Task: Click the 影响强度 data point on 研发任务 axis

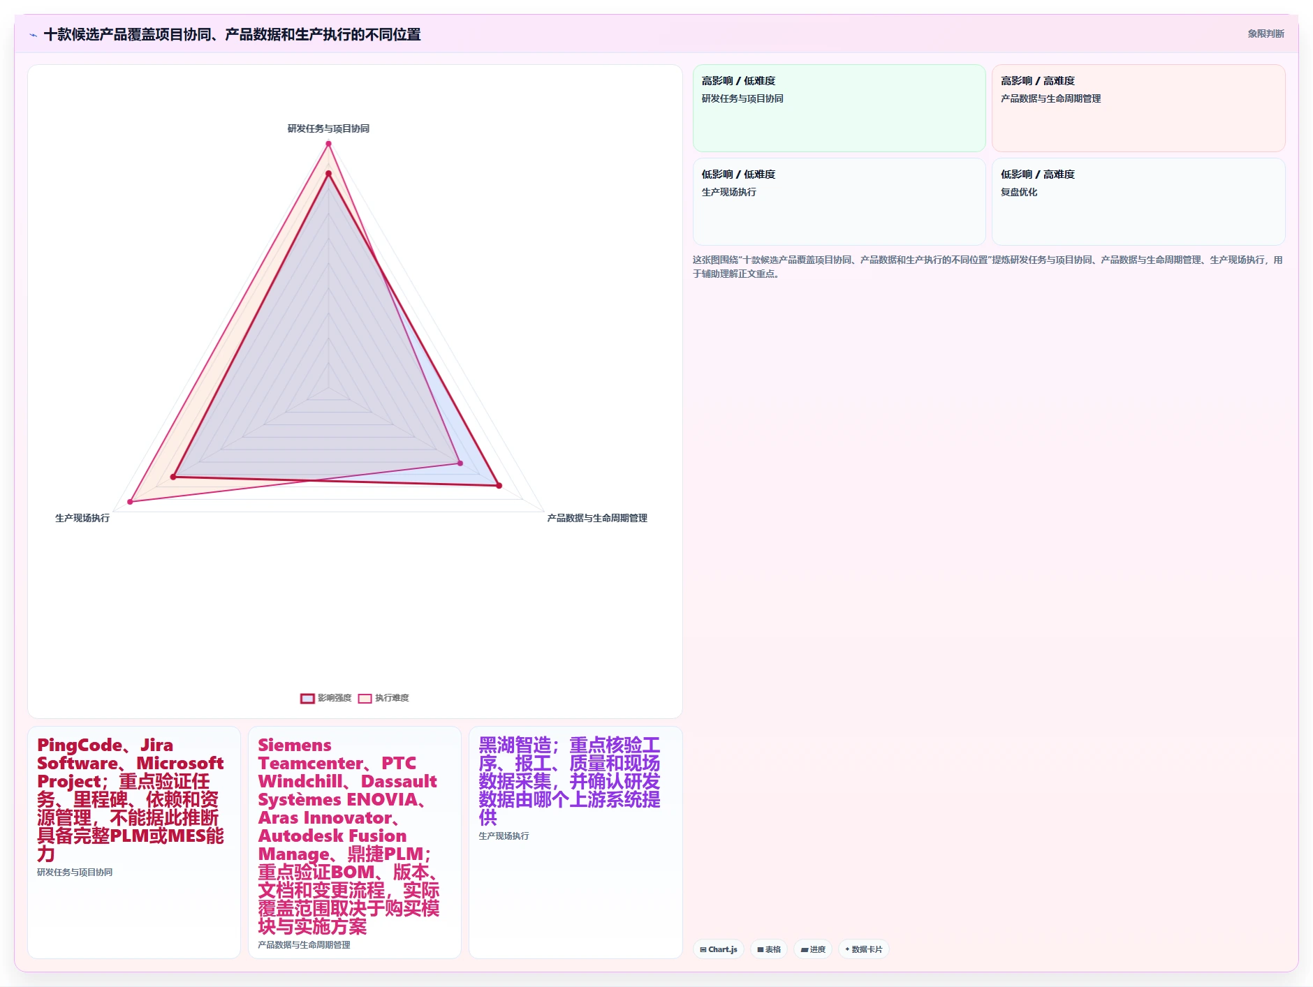Action: pos(328,174)
